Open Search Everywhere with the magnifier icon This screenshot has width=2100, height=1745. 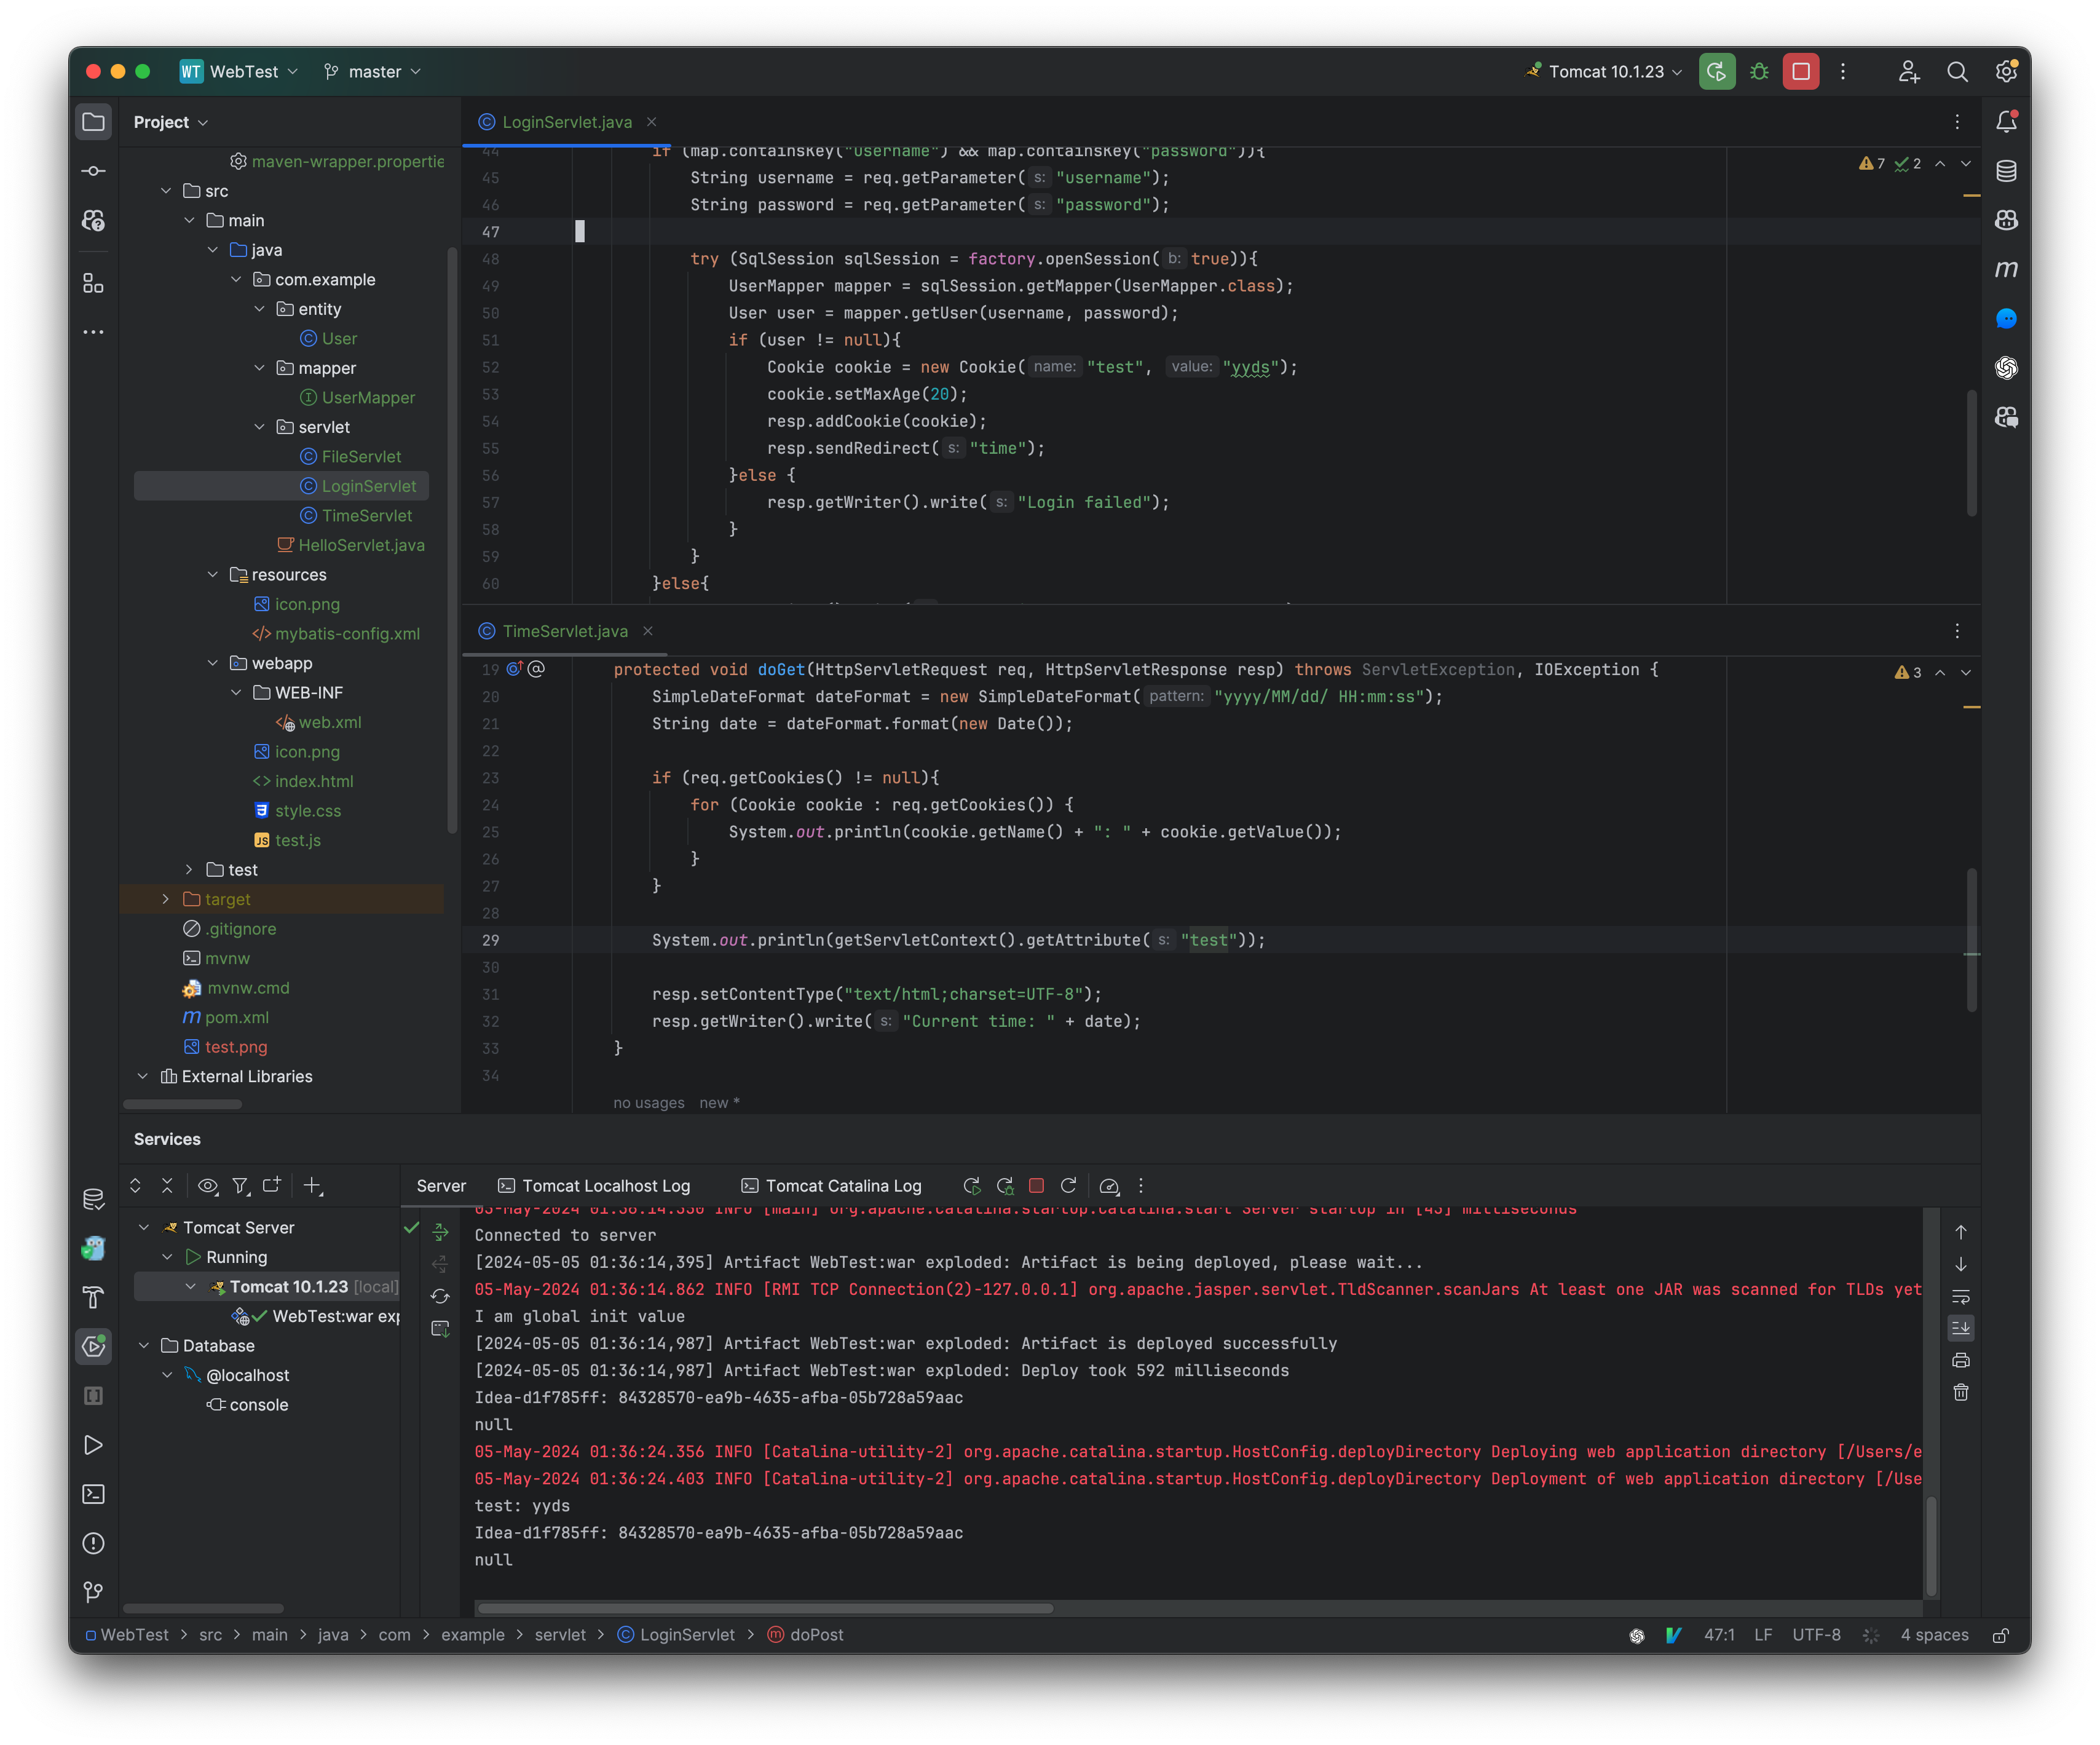tap(1958, 71)
